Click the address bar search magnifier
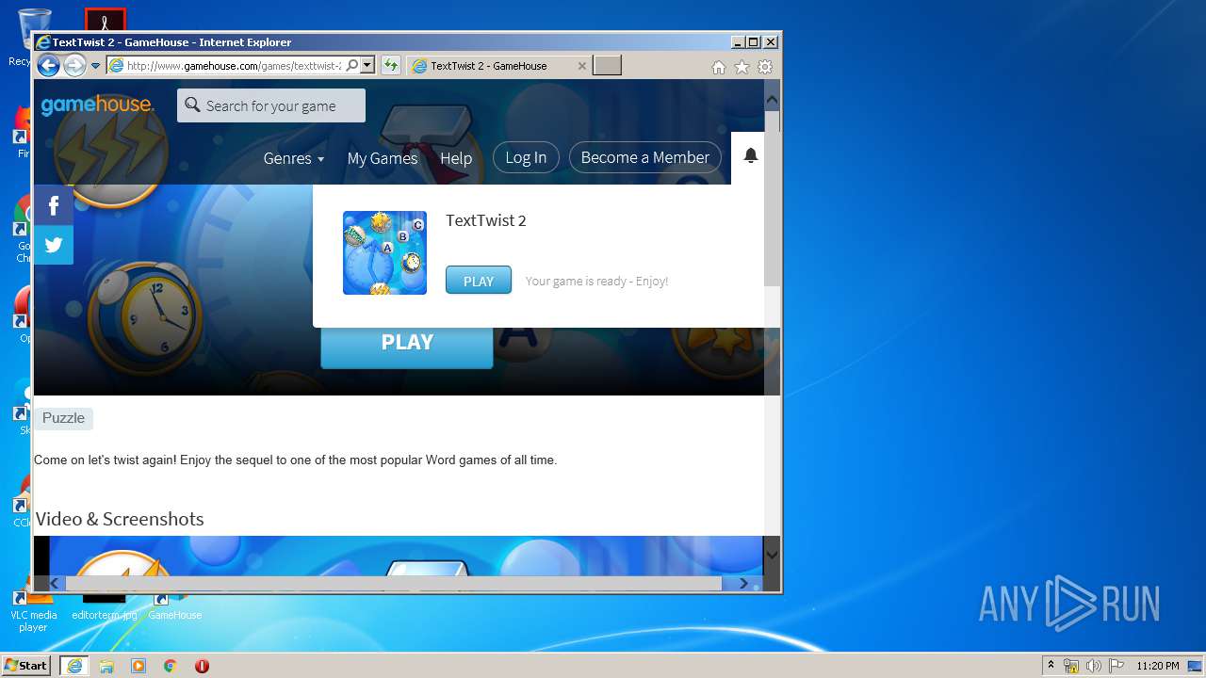This screenshot has height=678, width=1206. [352, 65]
